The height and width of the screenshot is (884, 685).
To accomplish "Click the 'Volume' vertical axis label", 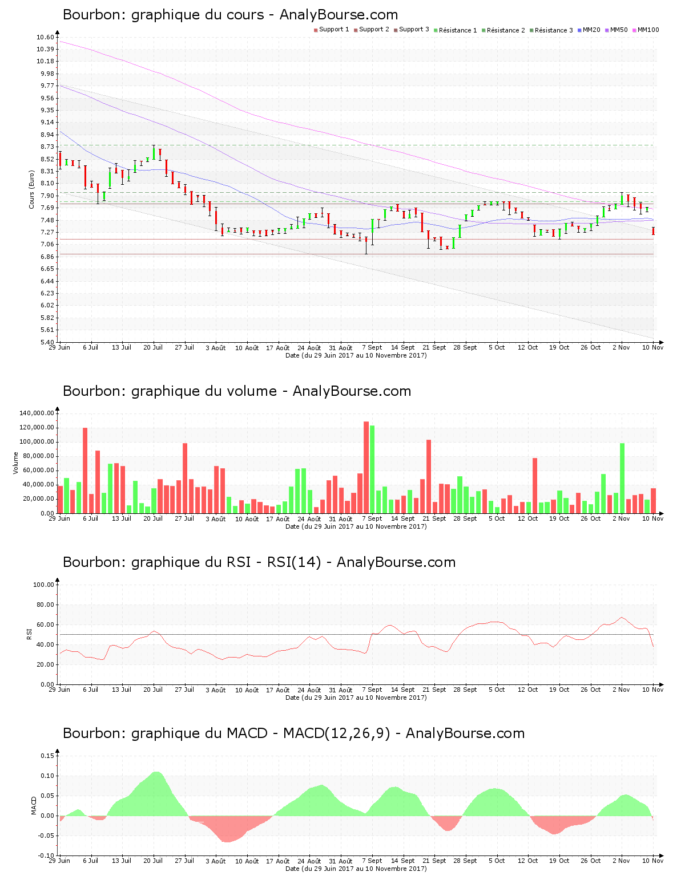I will tap(16, 463).
